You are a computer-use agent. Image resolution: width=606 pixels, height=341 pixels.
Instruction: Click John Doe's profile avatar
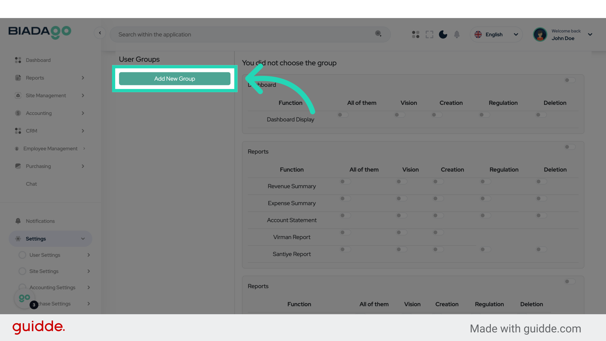540,34
